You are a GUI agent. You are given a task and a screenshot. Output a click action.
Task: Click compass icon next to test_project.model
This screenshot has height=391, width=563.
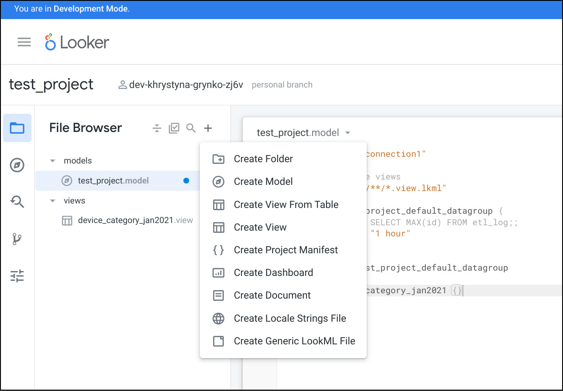click(x=67, y=181)
